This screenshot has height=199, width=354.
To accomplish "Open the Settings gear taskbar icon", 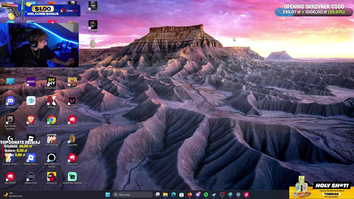I will tap(238, 195).
